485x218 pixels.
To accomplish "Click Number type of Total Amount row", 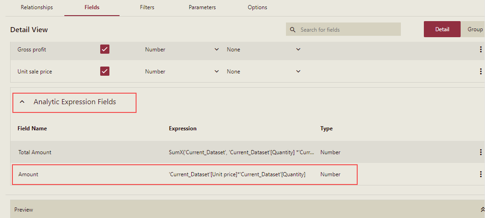I will pos(331,152).
